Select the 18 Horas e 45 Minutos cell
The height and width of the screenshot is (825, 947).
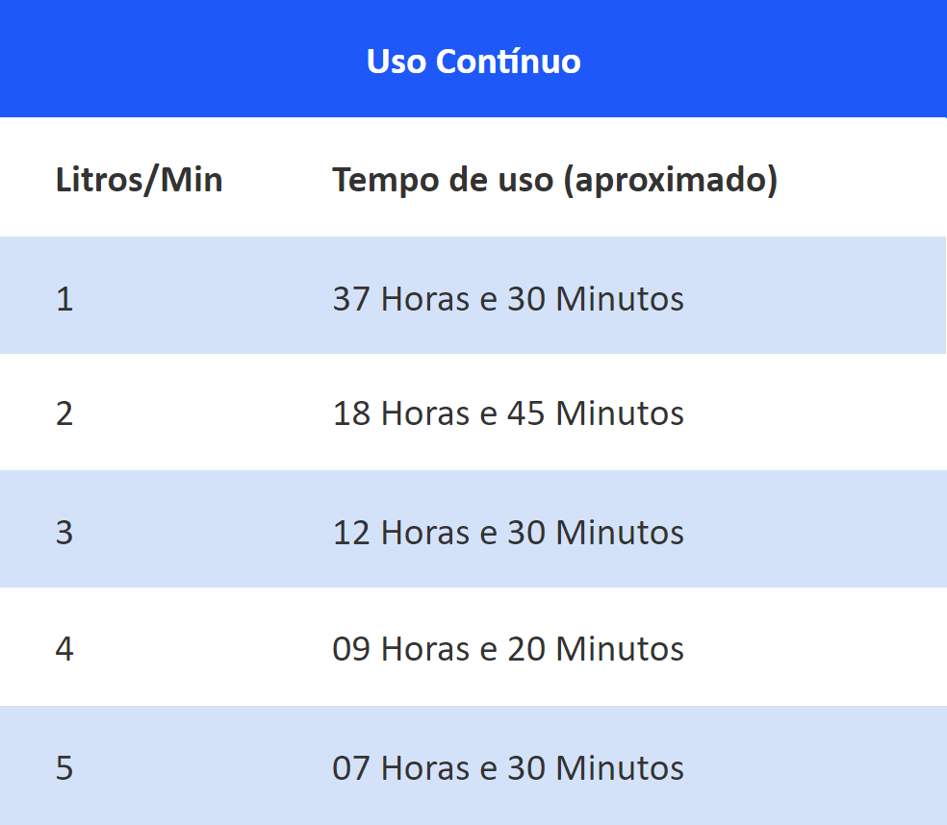[508, 413]
